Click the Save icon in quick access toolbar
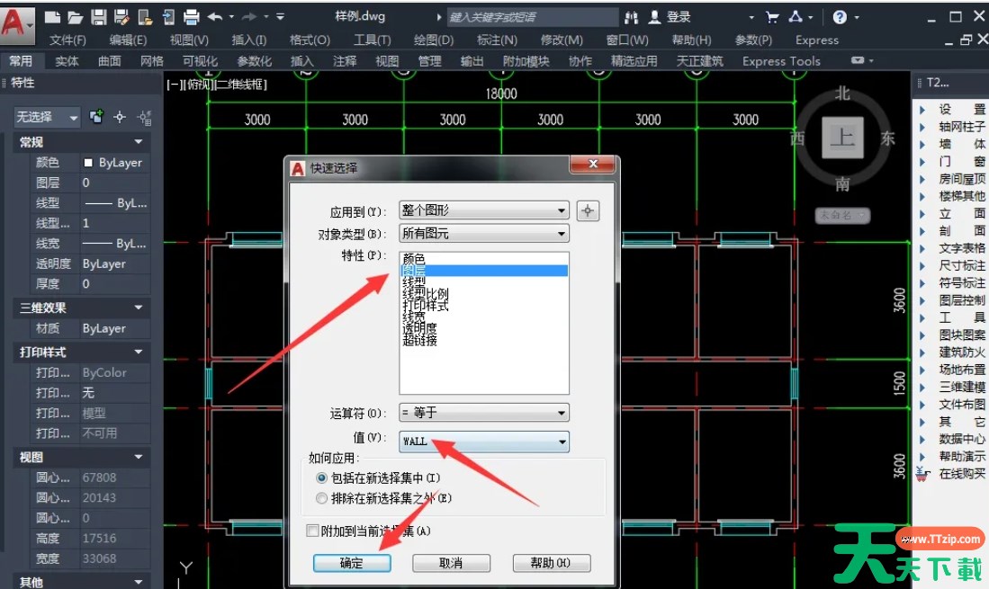Viewport: 989px width, 589px height. [x=99, y=17]
